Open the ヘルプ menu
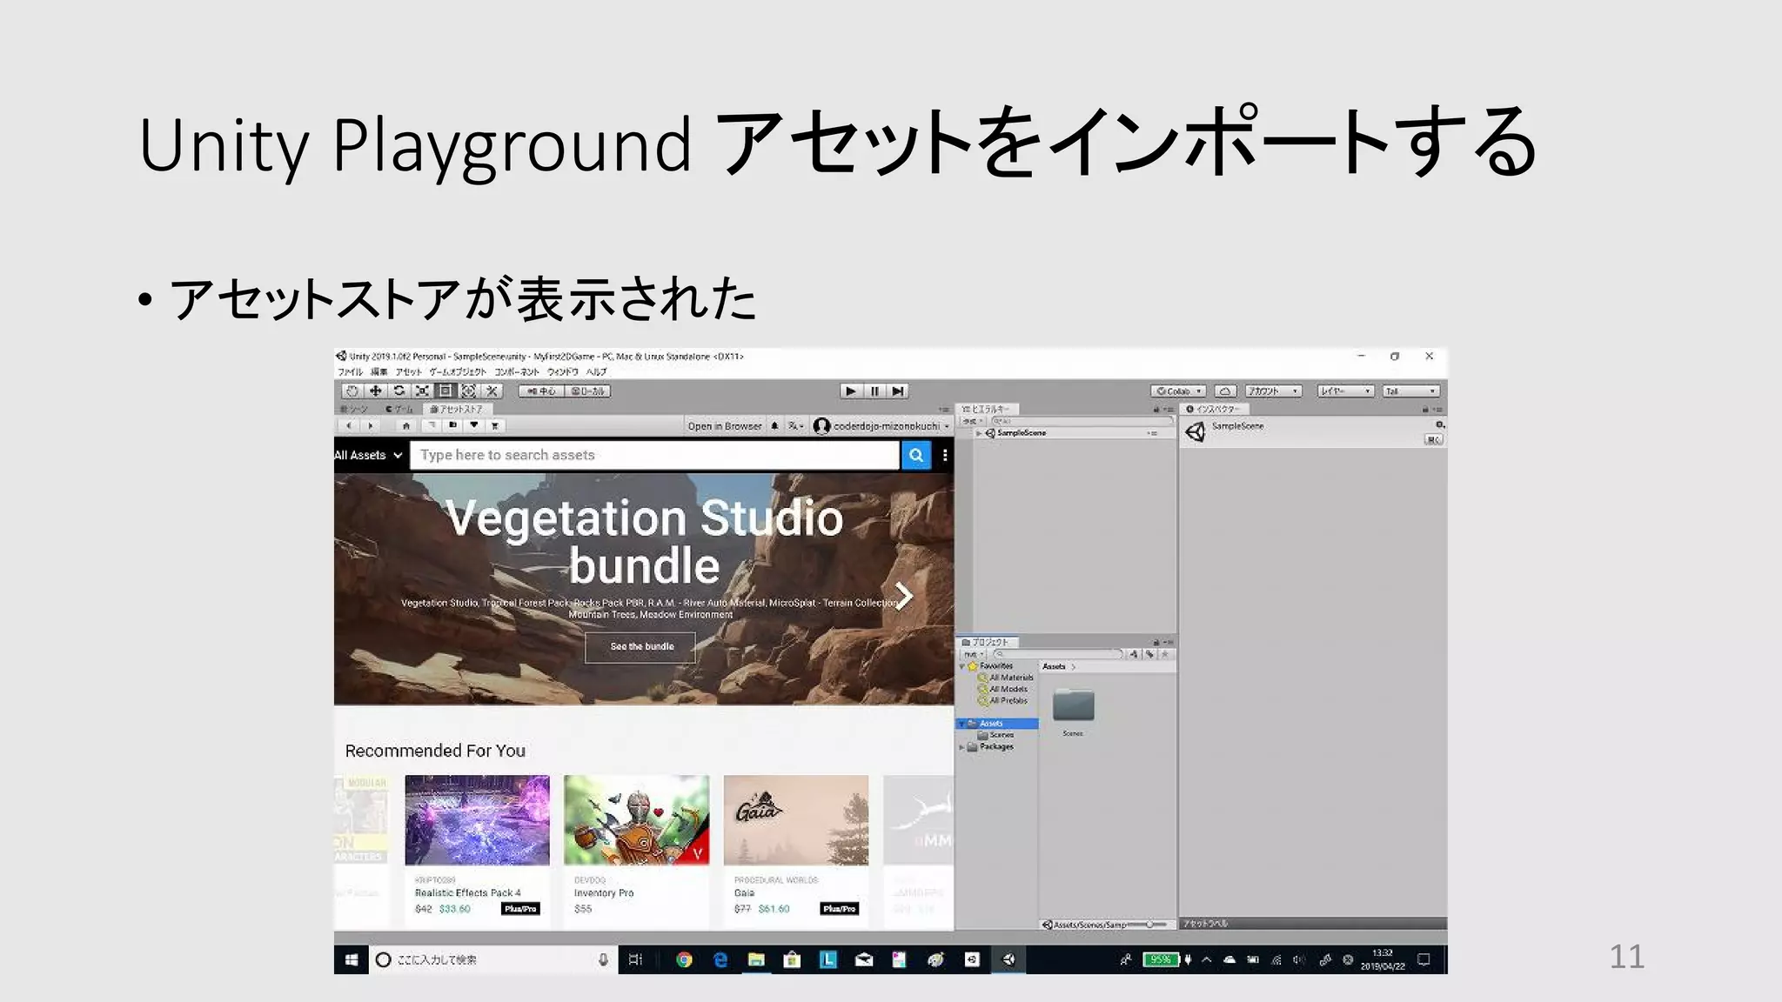The height and width of the screenshot is (1002, 1782). coord(596,371)
